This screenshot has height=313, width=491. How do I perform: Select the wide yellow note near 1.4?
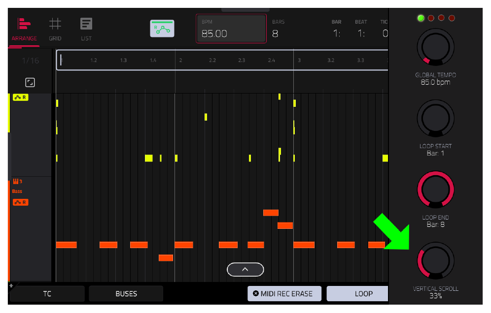(149, 158)
